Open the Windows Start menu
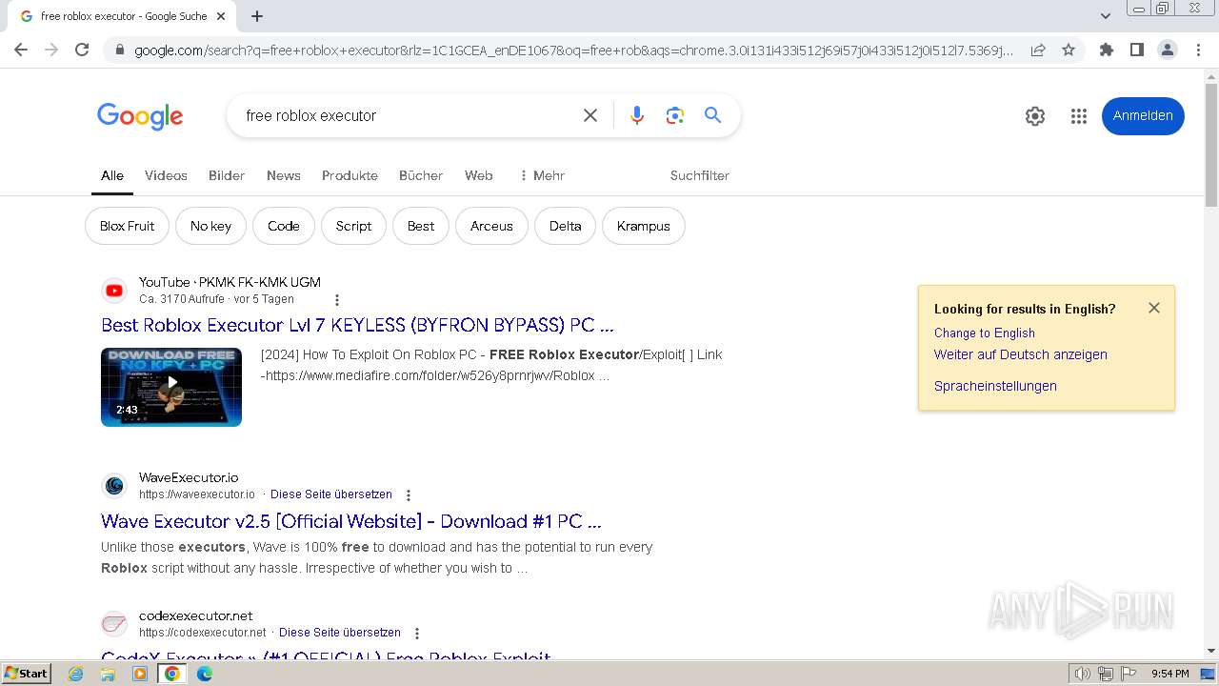1219x686 pixels. tap(26, 674)
